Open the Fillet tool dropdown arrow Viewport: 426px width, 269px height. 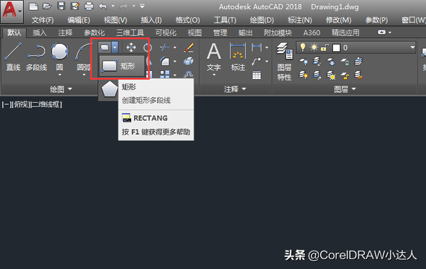(x=174, y=62)
